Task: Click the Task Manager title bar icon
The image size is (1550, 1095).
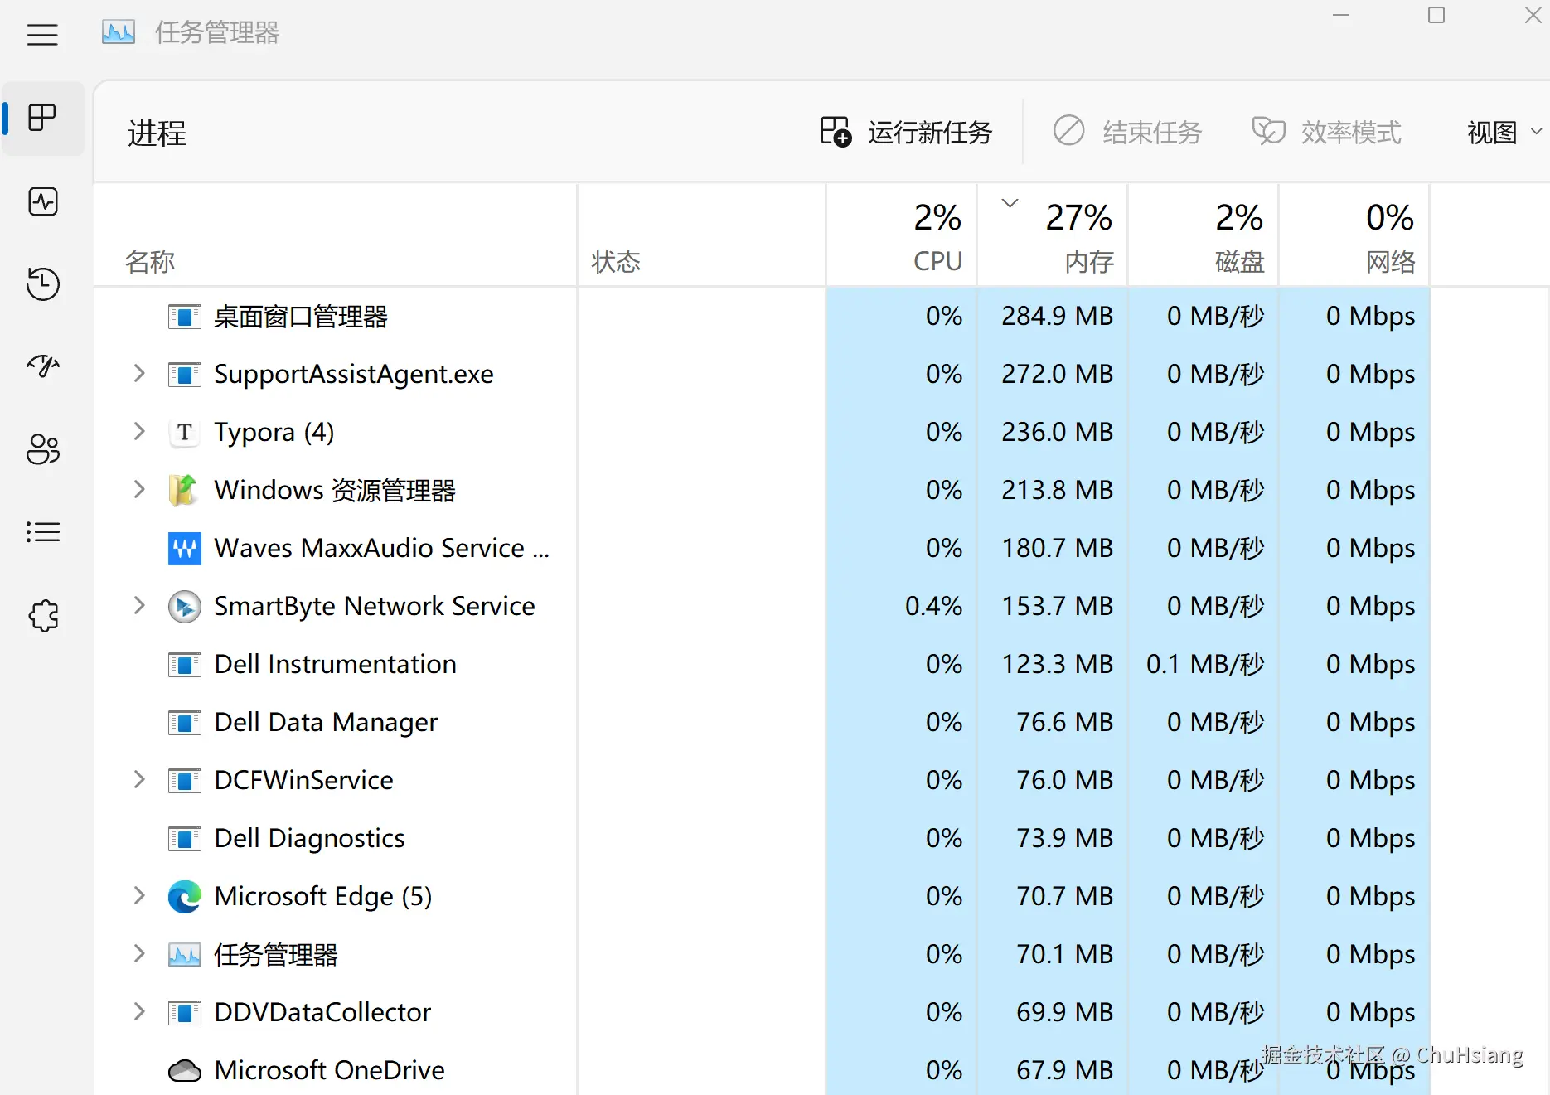Action: (118, 32)
